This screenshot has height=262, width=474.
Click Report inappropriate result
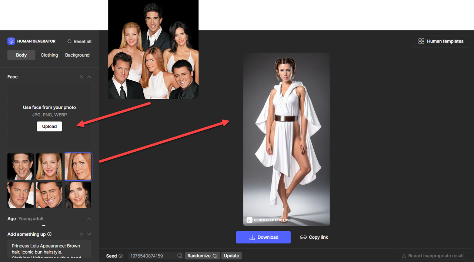(x=433, y=256)
